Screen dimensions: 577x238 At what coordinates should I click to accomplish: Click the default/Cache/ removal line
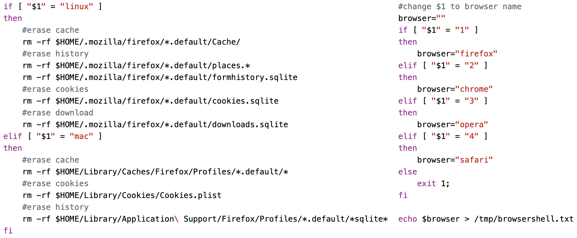pos(131,42)
